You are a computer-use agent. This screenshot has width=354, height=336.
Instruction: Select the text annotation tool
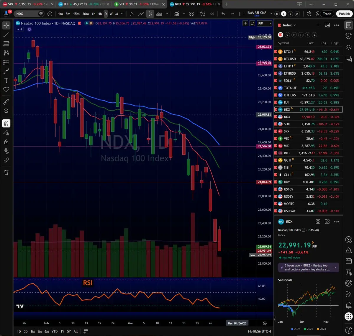6,80
